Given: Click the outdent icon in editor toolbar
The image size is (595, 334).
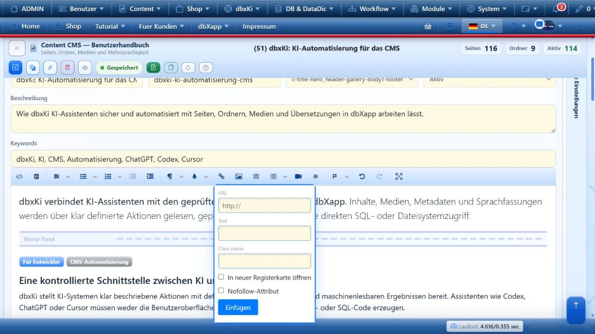Looking at the screenshot, I should (133, 177).
